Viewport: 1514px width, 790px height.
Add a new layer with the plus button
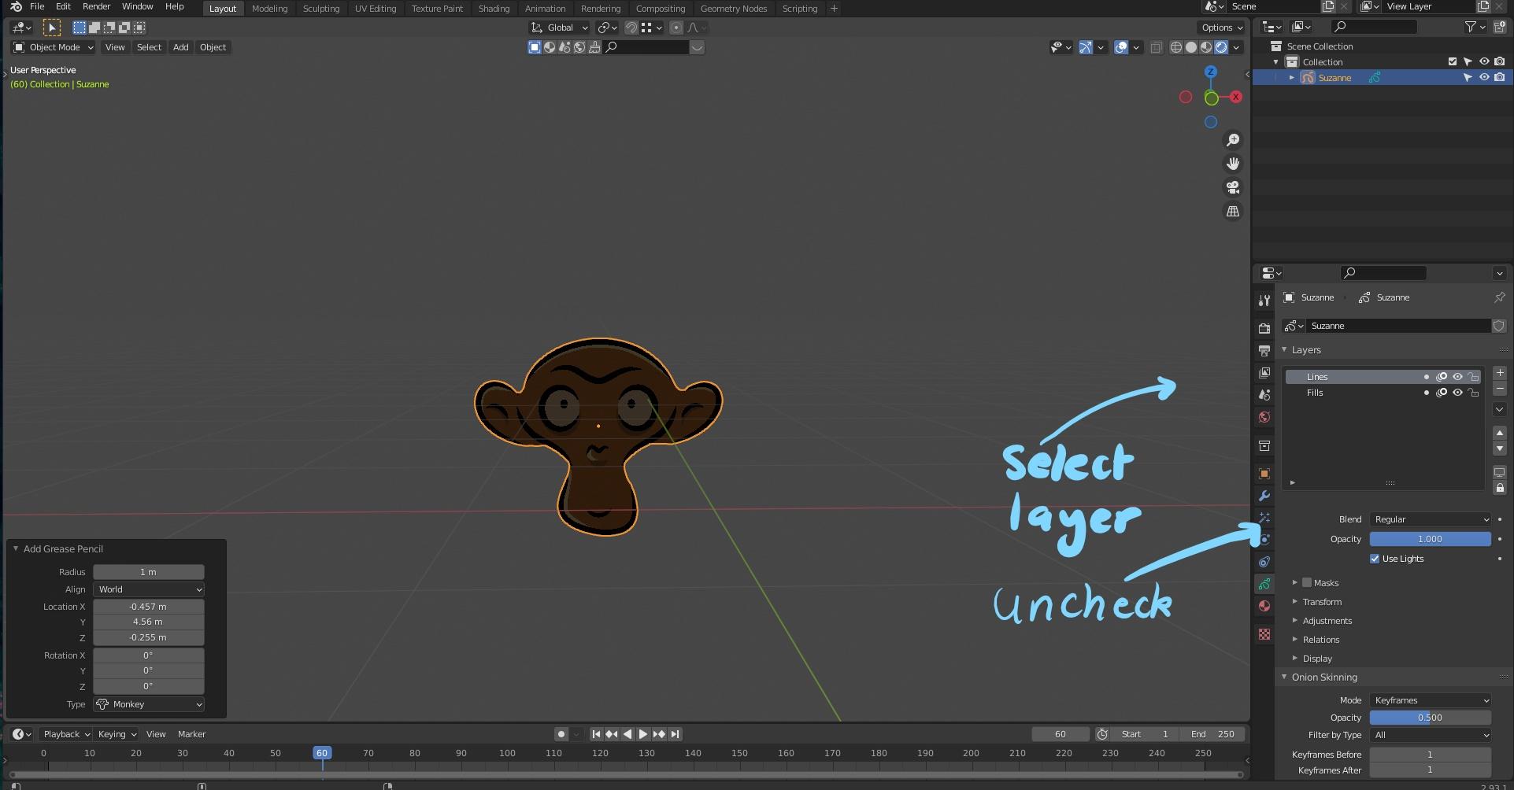1500,373
